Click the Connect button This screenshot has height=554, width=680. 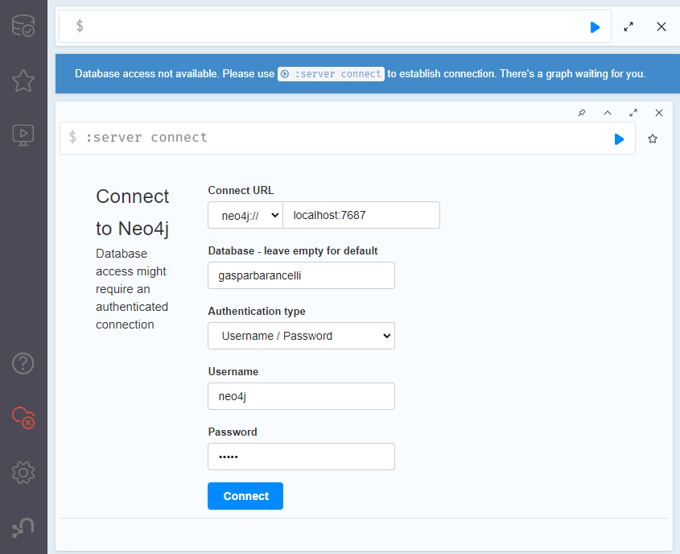(245, 496)
